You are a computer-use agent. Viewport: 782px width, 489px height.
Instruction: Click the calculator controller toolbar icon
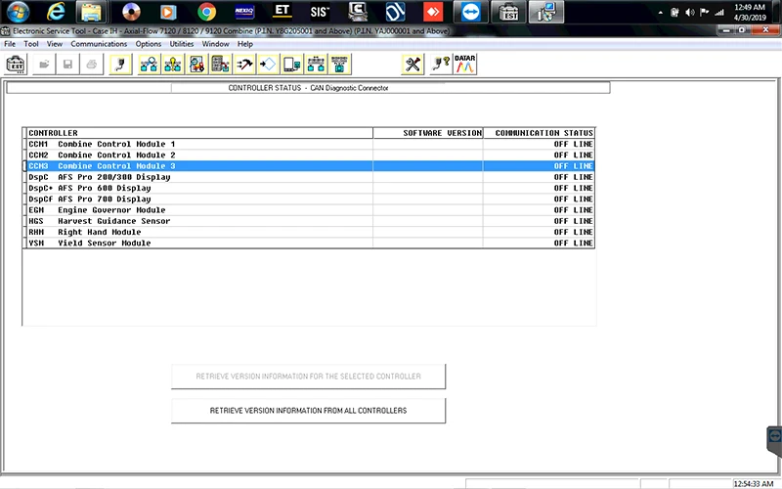(221, 65)
